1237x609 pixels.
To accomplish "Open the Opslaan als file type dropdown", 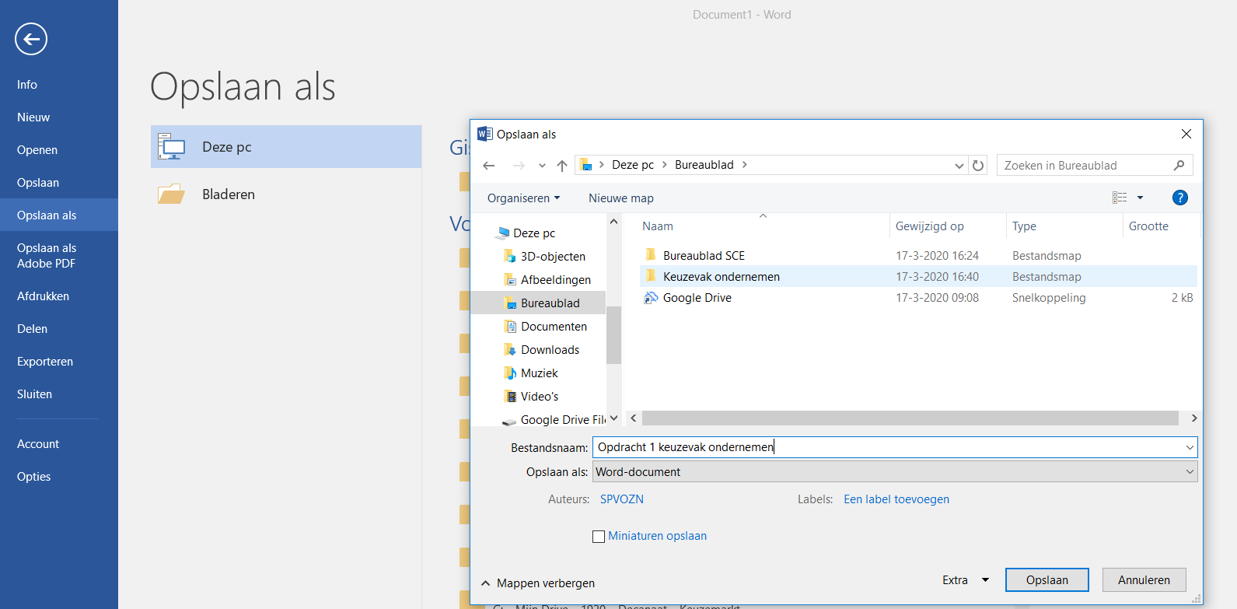I will (895, 471).
